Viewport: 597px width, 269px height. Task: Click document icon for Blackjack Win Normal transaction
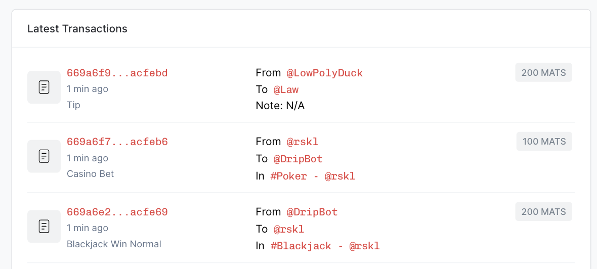(44, 227)
